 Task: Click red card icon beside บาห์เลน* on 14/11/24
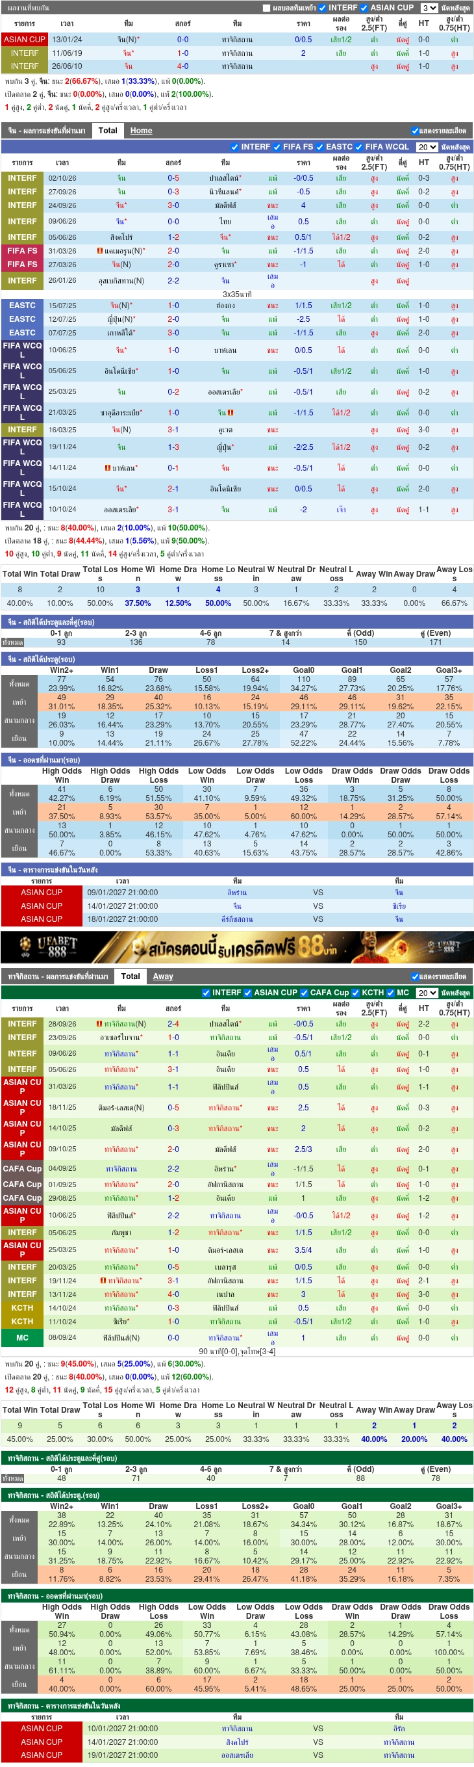point(108,468)
